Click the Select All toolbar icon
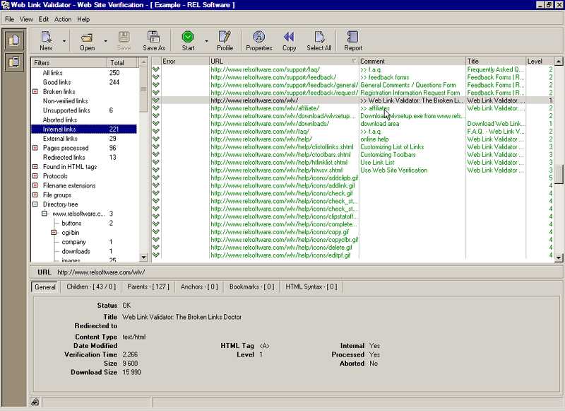 tap(319, 41)
